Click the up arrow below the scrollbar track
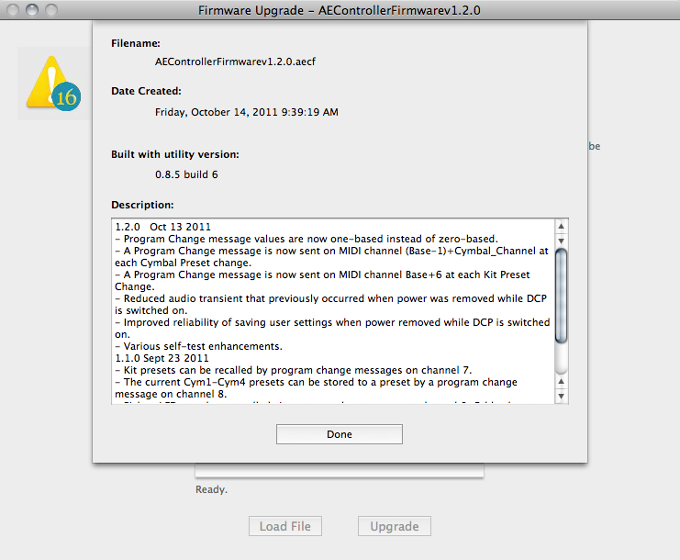Screen dimensions: 680x560 pyautogui.click(x=562, y=381)
